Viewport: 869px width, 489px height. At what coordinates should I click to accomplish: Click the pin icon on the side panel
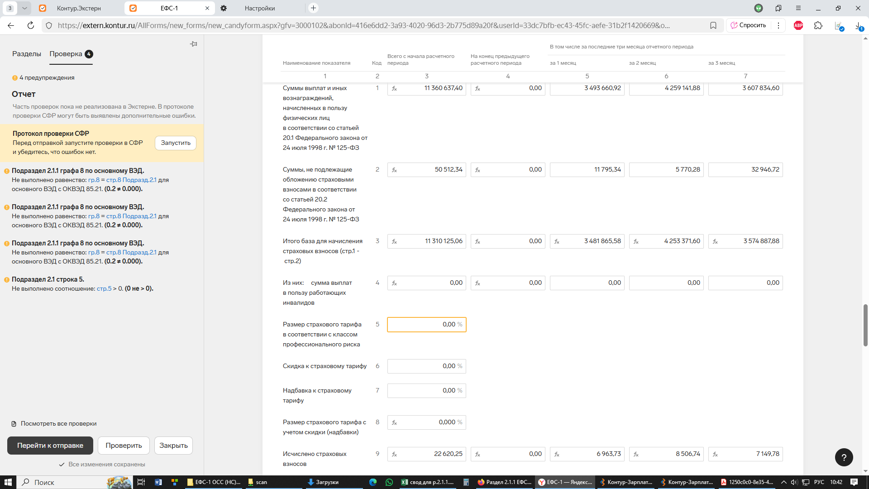(x=194, y=44)
